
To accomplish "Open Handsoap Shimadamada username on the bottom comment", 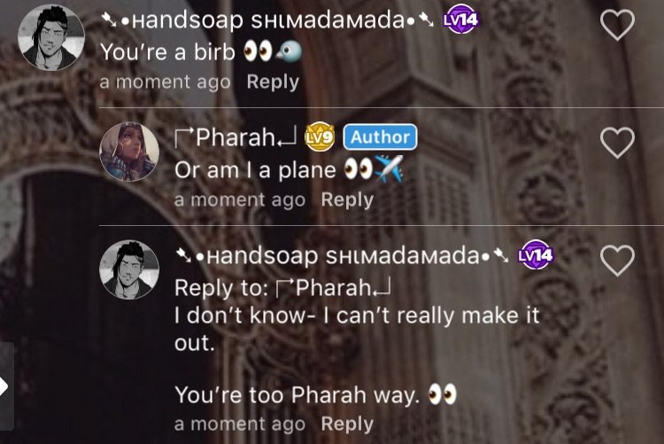I will [343, 256].
